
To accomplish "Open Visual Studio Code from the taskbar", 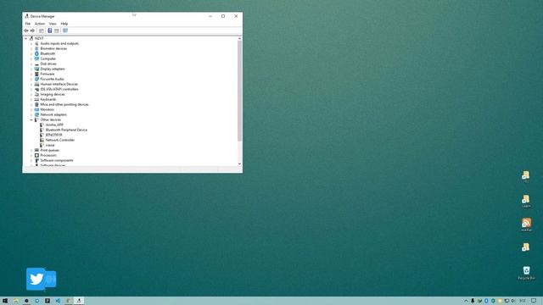I will [x=58, y=301].
